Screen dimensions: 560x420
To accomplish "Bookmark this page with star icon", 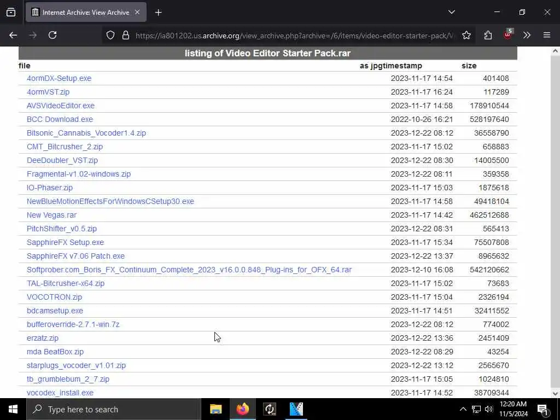I will tap(466, 35).
